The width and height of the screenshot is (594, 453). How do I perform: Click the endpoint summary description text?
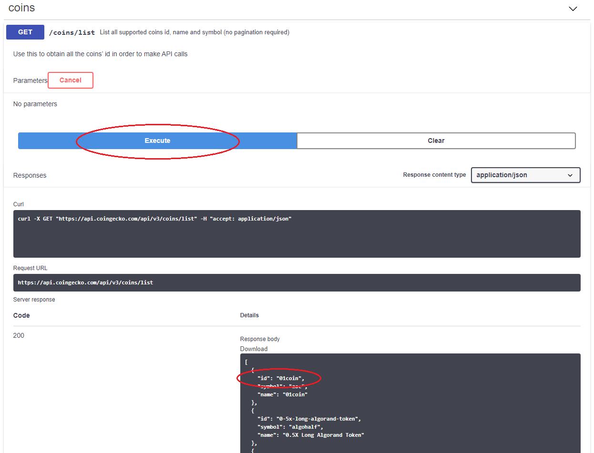(x=195, y=32)
